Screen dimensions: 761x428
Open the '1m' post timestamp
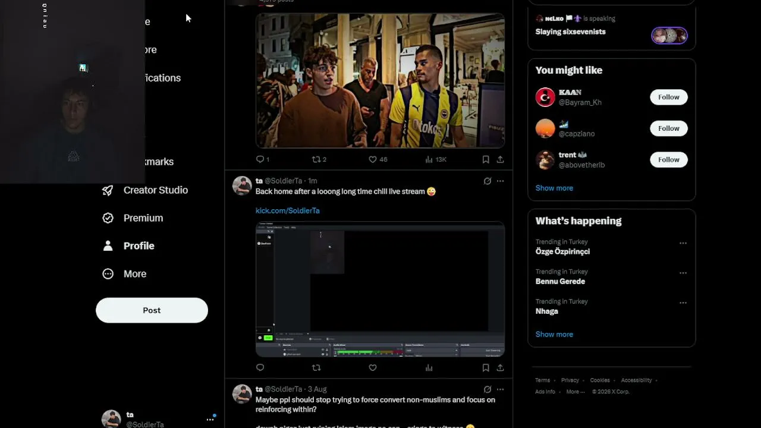point(313,181)
